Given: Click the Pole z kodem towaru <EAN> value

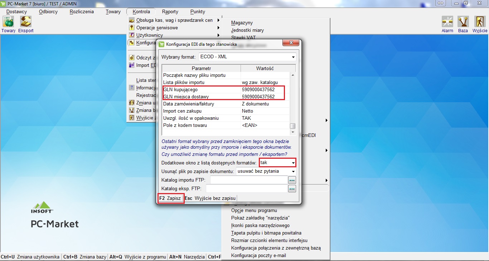Looking at the screenshot, I should [x=265, y=125].
